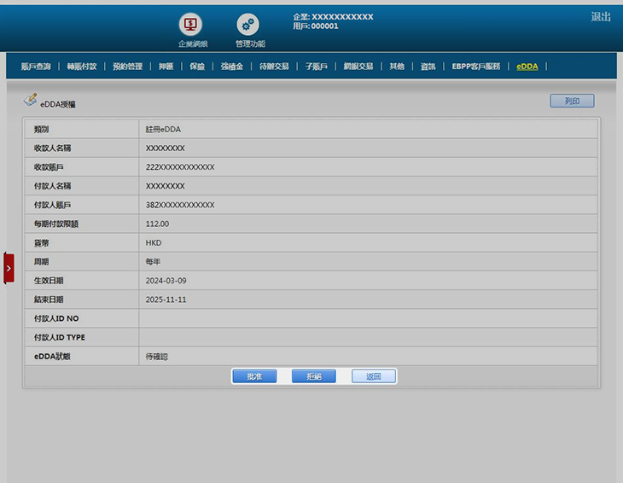Click 退出 to log out

coord(601,17)
